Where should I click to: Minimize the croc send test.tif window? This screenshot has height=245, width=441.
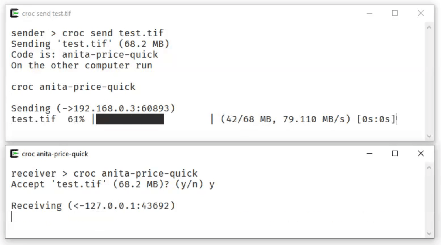[x=369, y=13]
